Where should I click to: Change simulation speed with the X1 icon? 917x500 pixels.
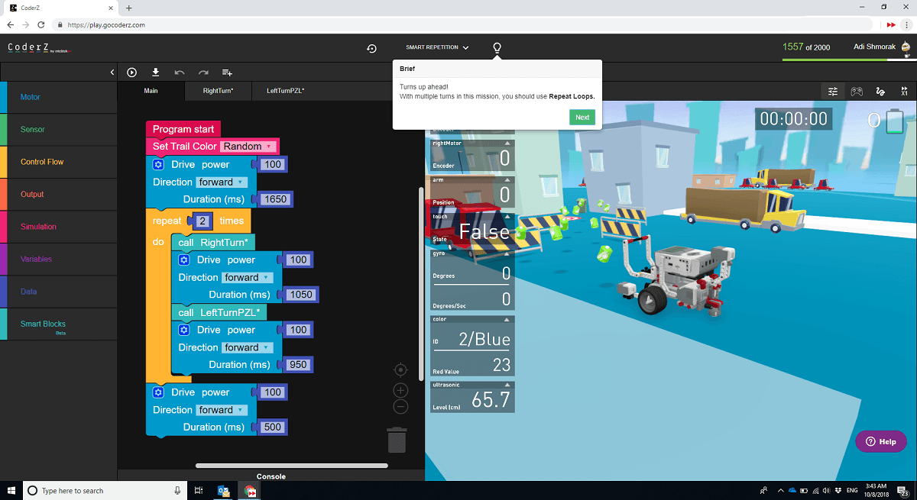tap(902, 91)
